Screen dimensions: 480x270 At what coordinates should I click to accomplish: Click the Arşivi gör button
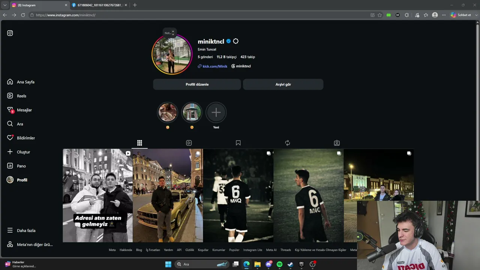click(x=283, y=84)
